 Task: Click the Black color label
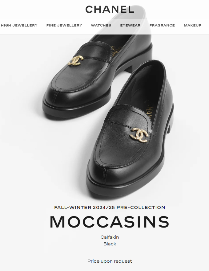coord(110,244)
